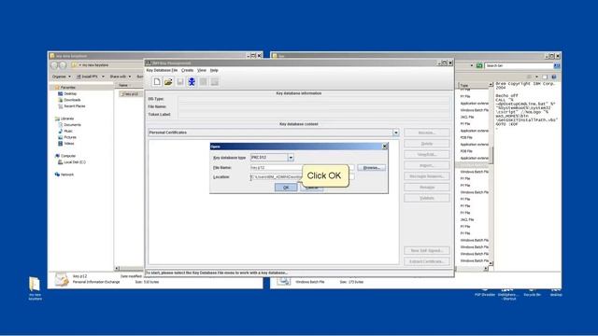Click the green refresh button in right Explorer address bar
Screen dimensions: 598x336
point(479,66)
